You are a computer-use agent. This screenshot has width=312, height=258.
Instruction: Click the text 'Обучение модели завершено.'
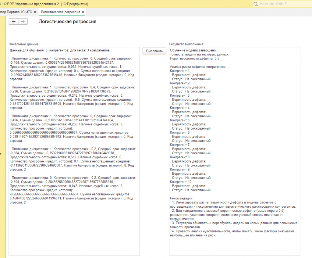click(193, 50)
